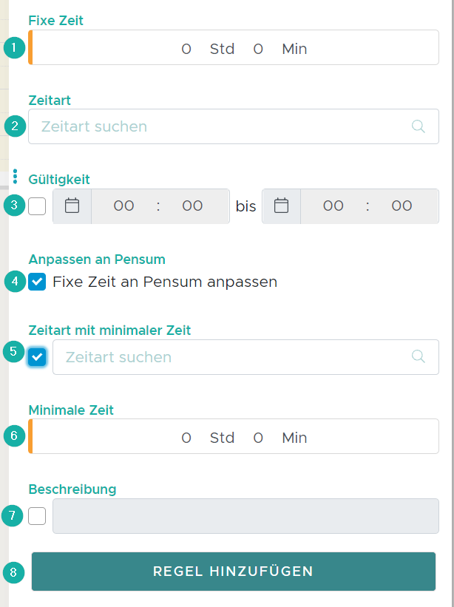The image size is (454, 607).
Task: Select the start hour field showing 00
Action: (x=123, y=206)
